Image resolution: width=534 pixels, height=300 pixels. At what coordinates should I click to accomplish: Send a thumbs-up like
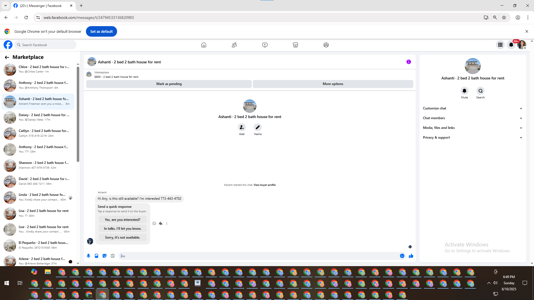coord(411,256)
